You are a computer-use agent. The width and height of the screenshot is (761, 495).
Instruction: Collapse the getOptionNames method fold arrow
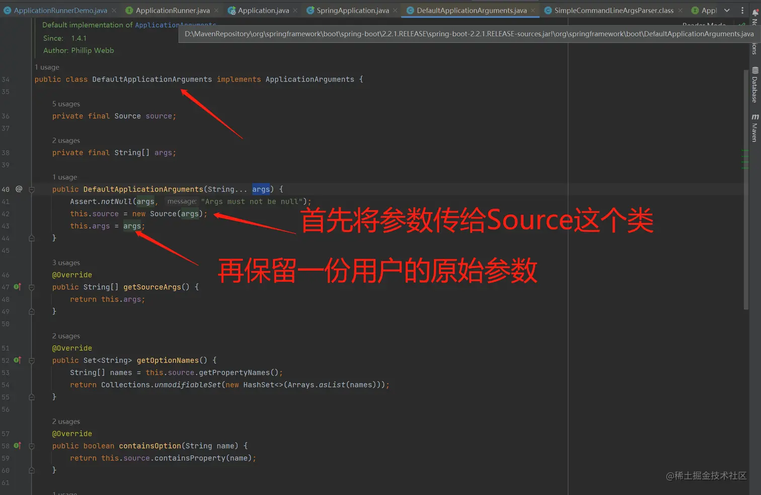pyautogui.click(x=31, y=360)
